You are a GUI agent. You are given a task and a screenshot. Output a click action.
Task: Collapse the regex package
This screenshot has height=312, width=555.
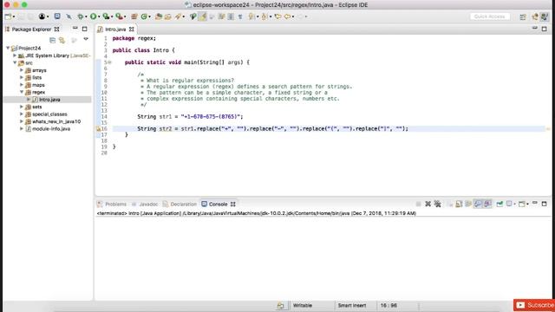coord(21,92)
